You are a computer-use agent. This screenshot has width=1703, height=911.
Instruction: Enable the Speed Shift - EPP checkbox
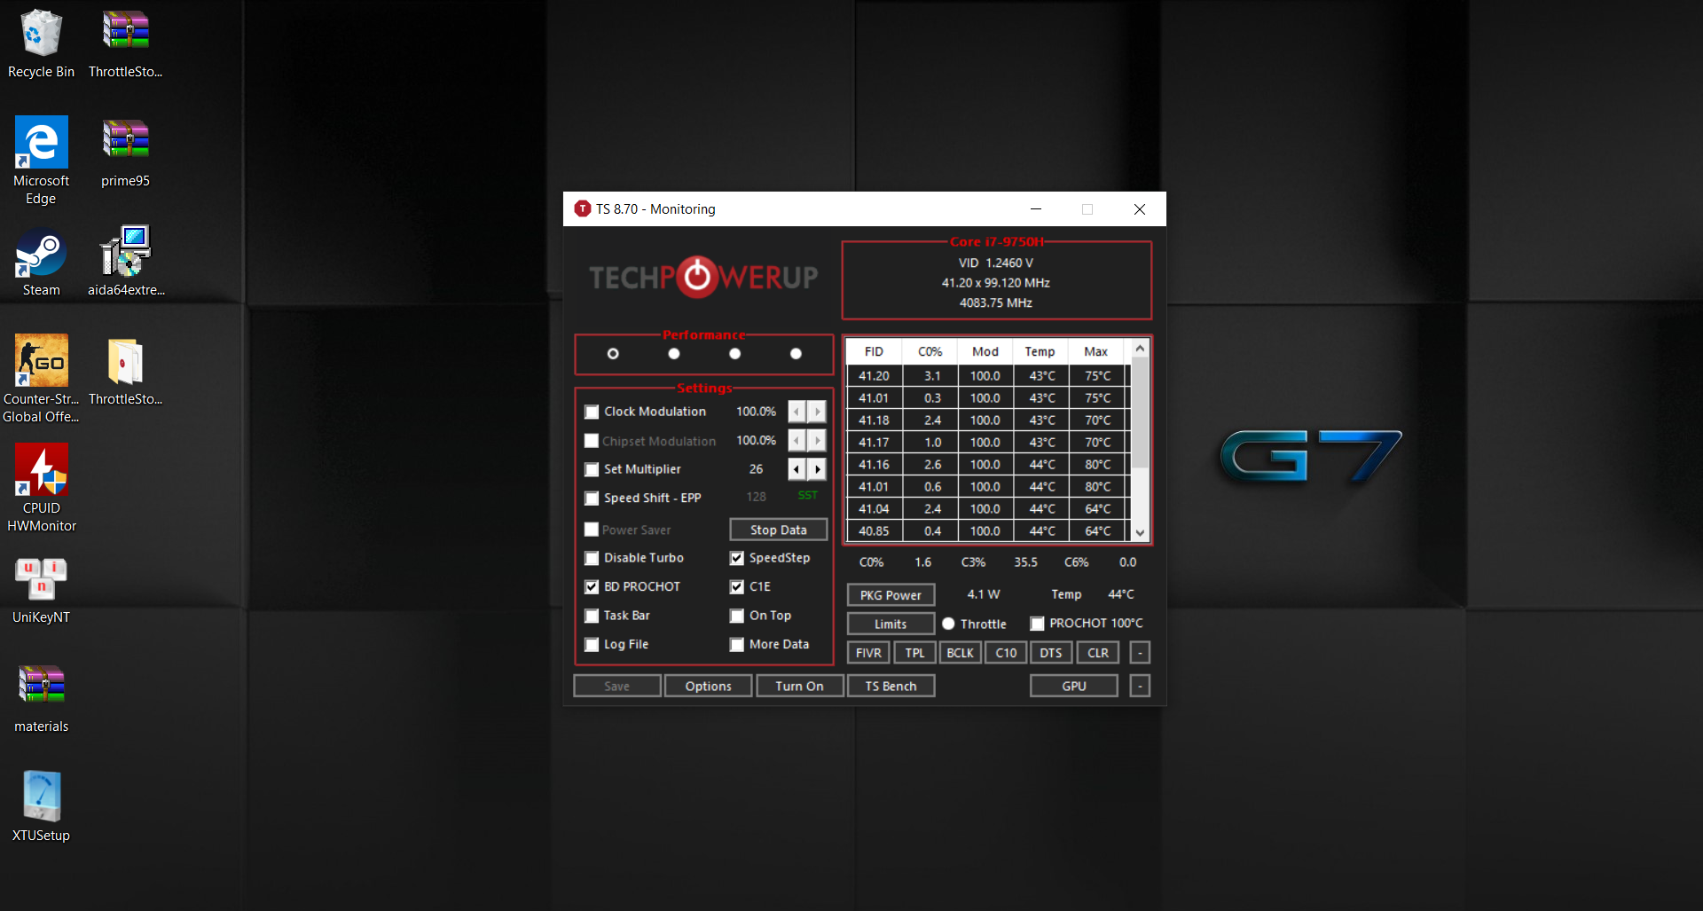[x=592, y=499]
